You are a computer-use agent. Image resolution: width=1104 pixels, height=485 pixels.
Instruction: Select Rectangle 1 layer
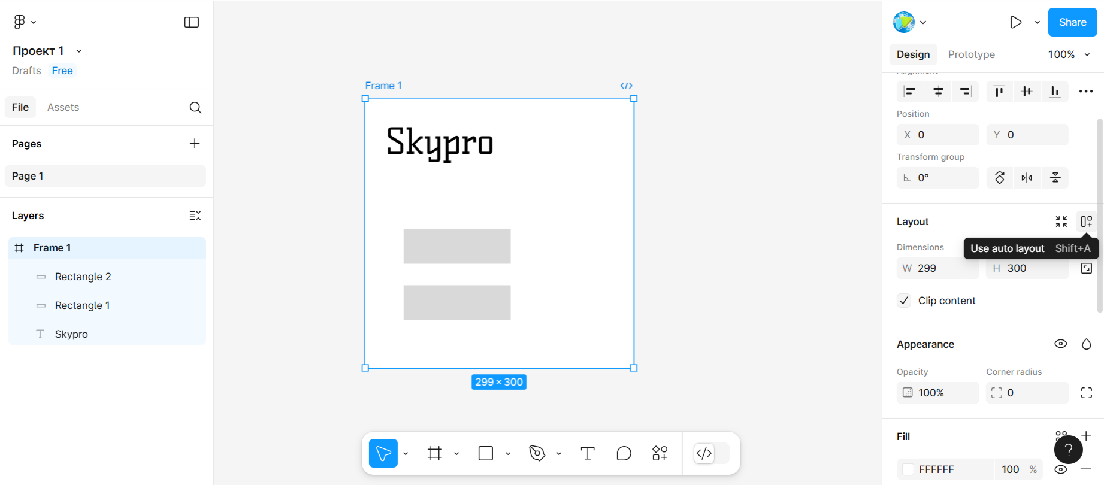point(107,305)
